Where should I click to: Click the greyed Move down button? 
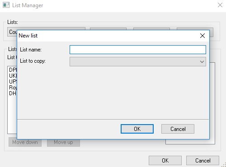click(x=25, y=143)
